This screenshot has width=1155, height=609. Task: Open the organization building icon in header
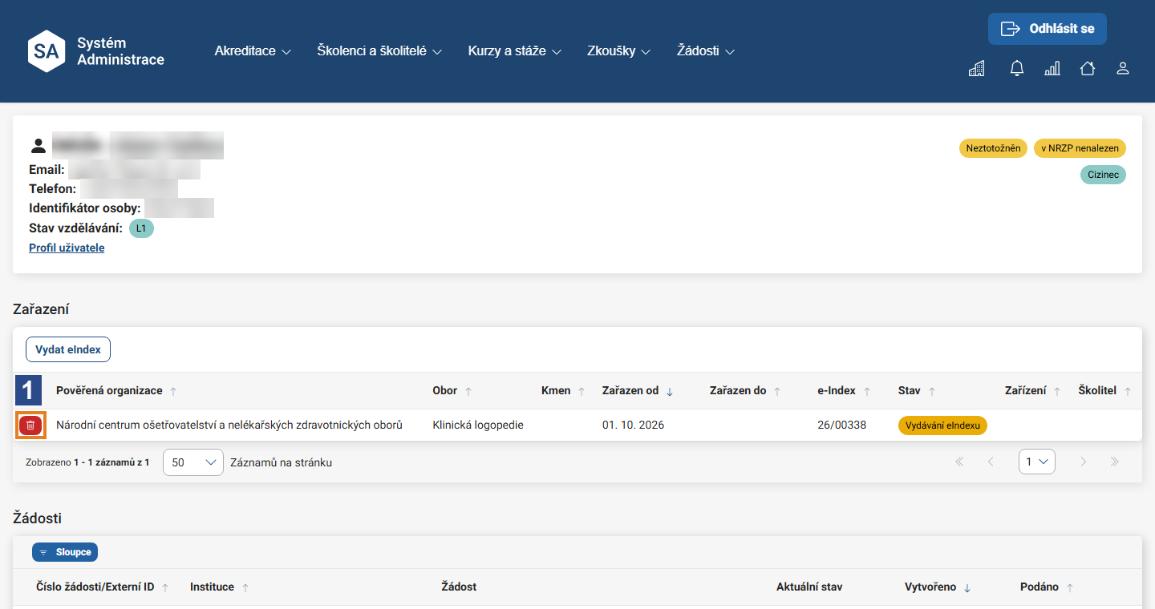tap(976, 69)
